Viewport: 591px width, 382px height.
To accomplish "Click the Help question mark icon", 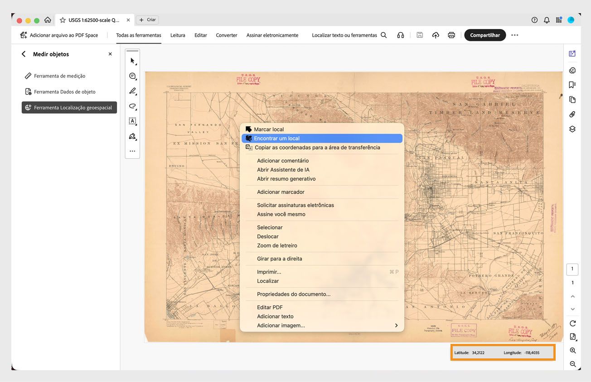I will pos(534,20).
